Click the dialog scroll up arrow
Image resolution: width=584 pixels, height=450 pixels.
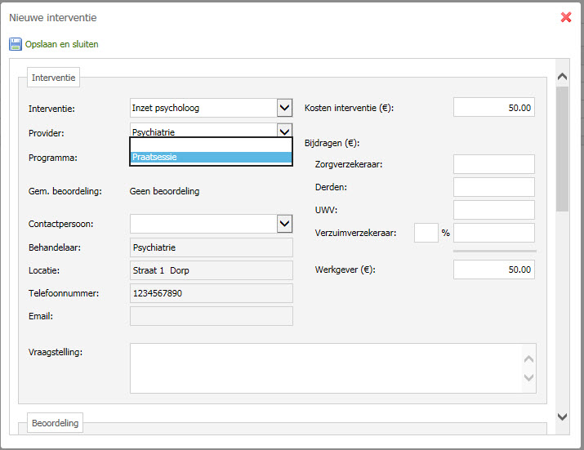point(562,77)
